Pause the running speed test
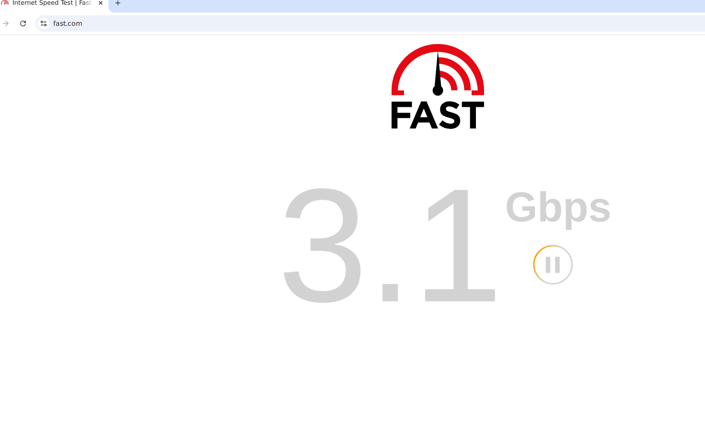 [553, 264]
